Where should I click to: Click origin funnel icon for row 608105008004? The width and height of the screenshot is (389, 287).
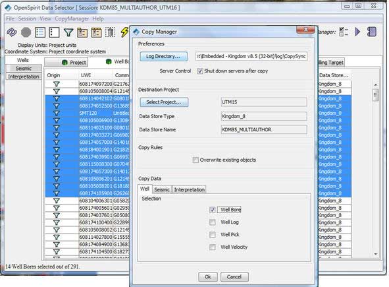tap(57, 91)
